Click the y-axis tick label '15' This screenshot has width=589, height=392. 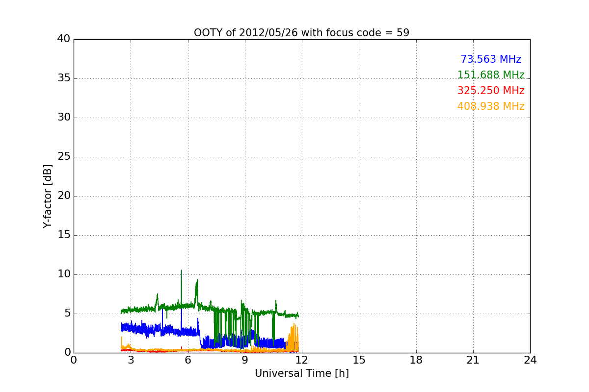64,235
